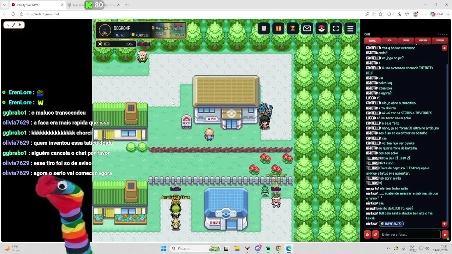
Task: Click the 'Enter para falar' chat input
Action: [410, 235]
